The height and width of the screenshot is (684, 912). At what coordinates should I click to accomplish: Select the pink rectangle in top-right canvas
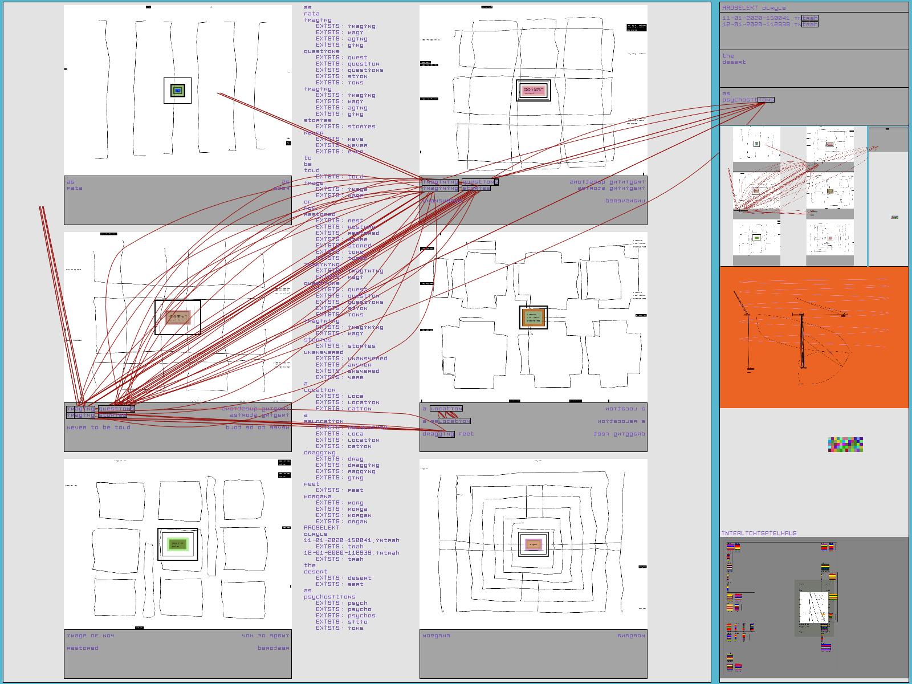(x=534, y=90)
